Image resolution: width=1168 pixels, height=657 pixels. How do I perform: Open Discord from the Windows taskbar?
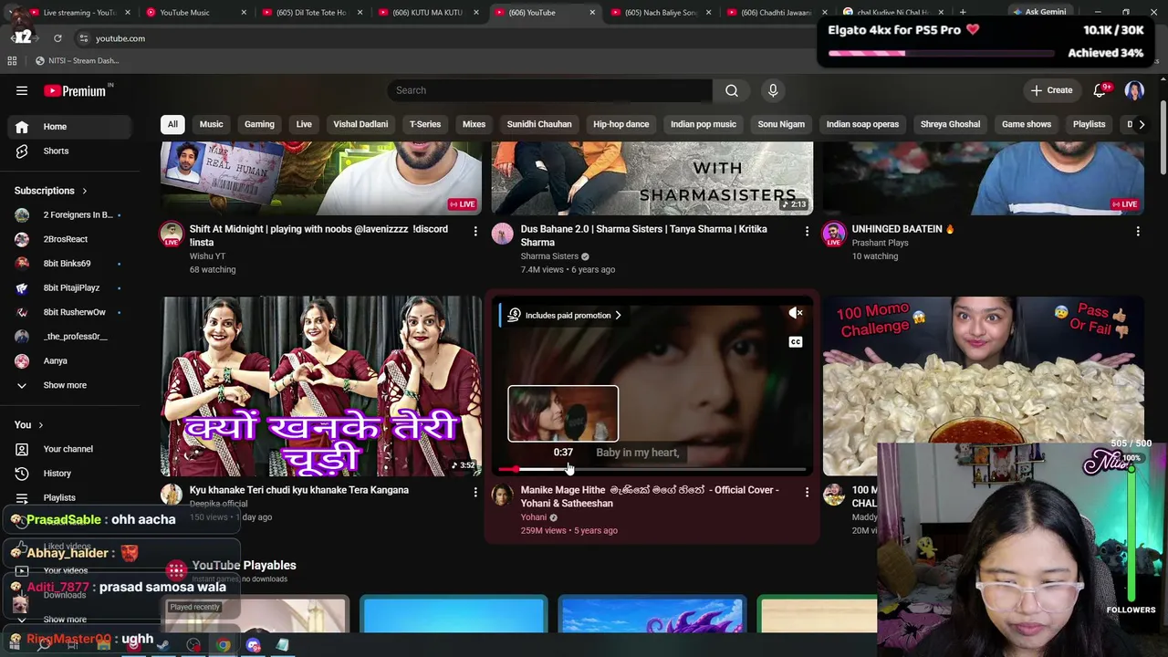(x=254, y=645)
